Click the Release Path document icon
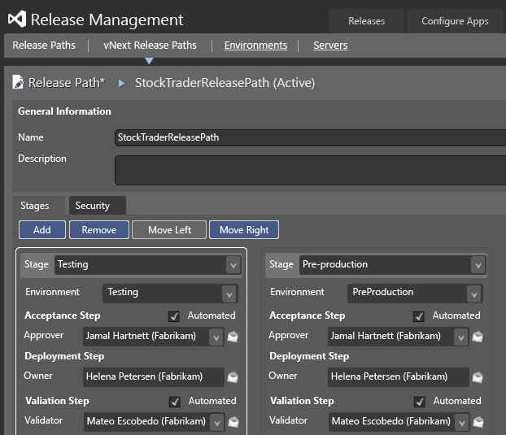This screenshot has height=435, width=506. [18, 82]
